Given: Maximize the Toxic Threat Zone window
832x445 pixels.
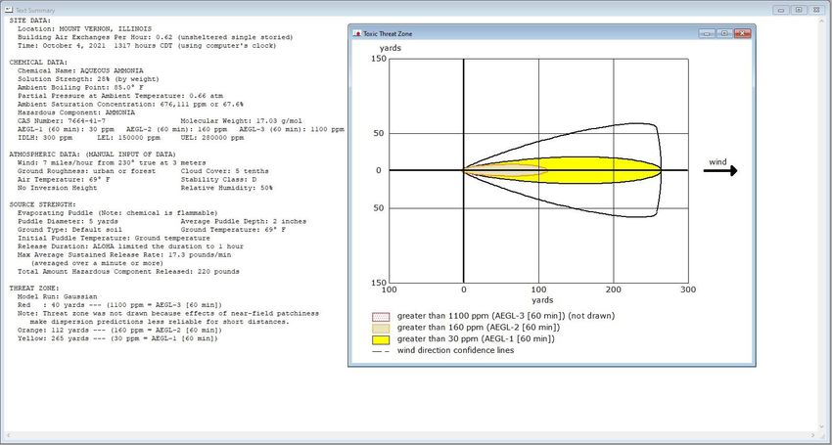Looking at the screenshot, I should [724, 33].
